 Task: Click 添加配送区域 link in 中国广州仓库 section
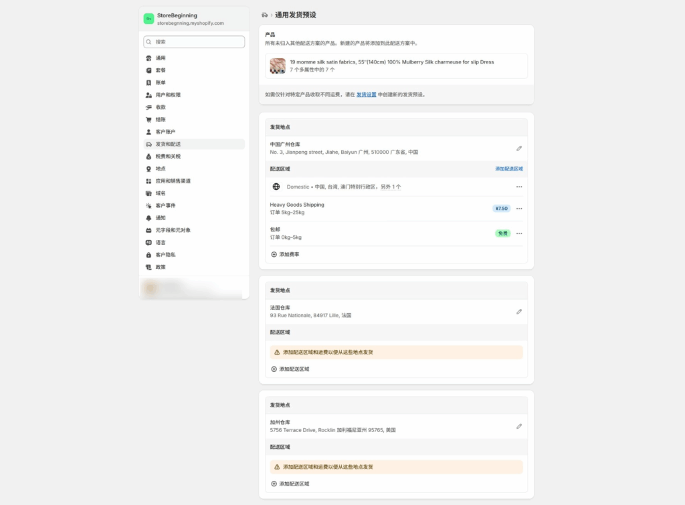(508, 169)
